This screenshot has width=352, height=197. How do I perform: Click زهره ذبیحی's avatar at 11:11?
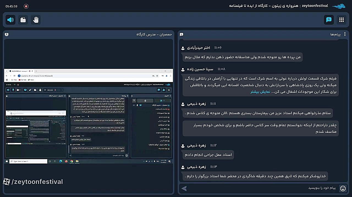click(x=183, y=104)
